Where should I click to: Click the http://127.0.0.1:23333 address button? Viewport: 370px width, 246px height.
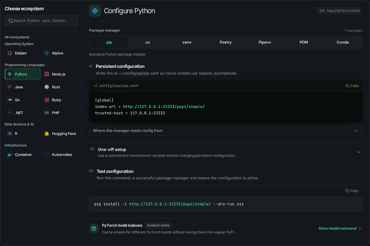340,11
